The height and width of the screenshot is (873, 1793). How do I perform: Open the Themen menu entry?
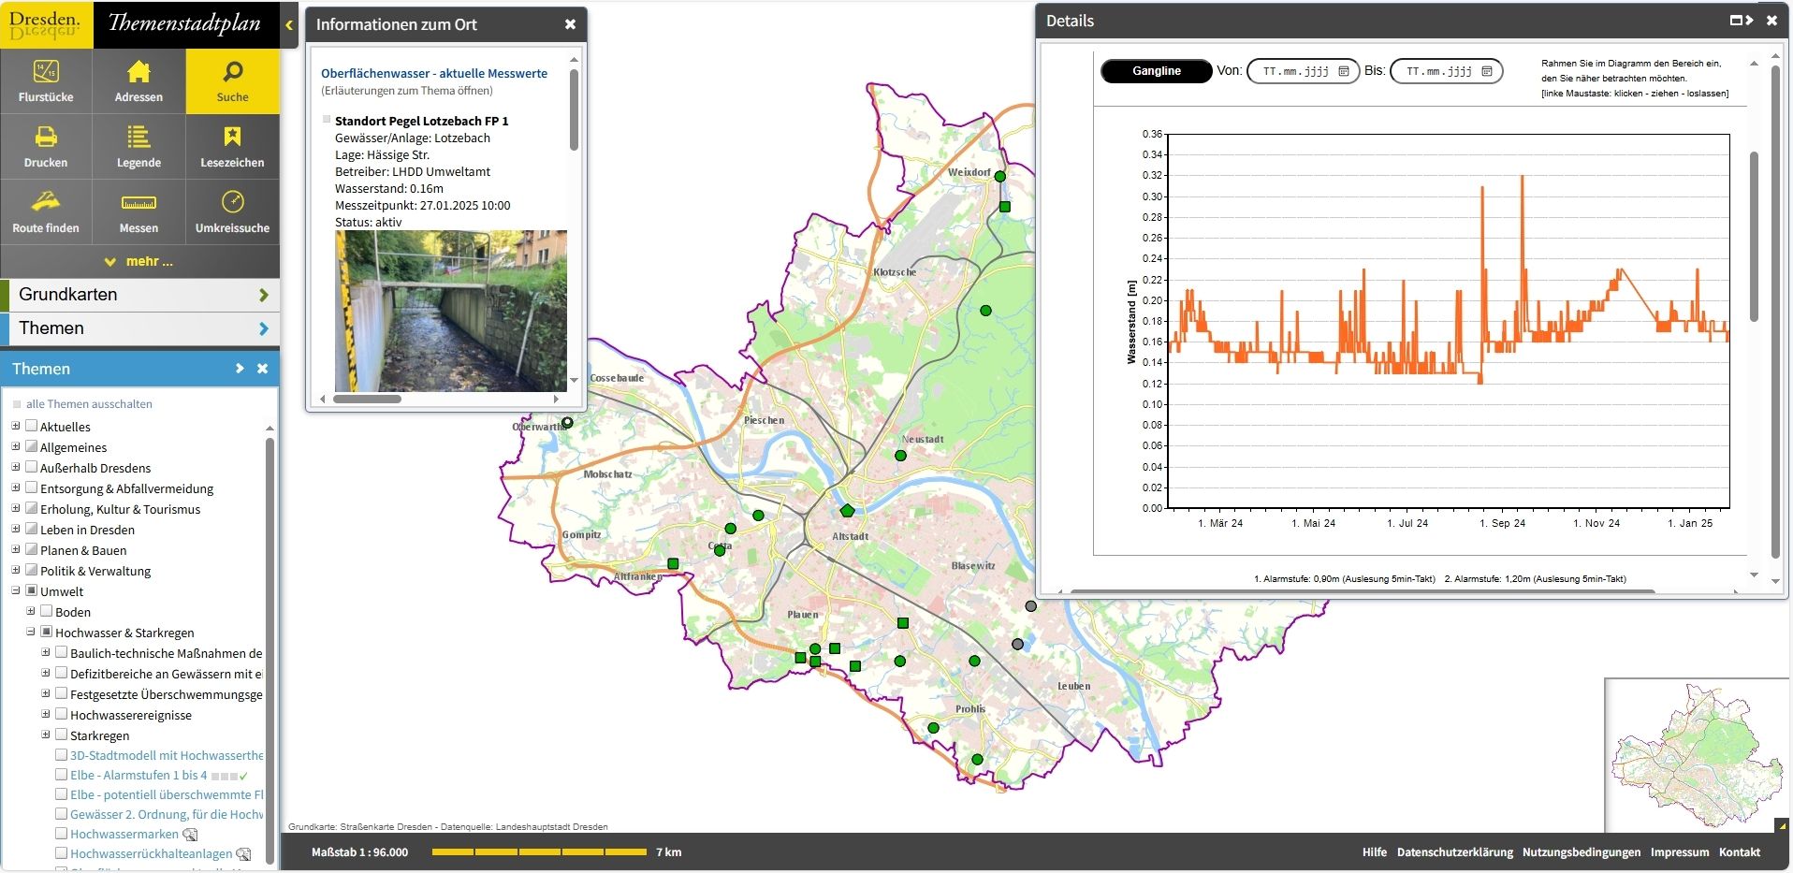[x=140, y=328]
